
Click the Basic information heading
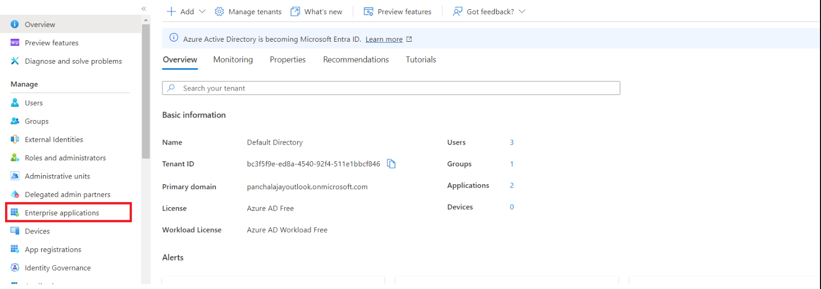click(x=194, y=115)
